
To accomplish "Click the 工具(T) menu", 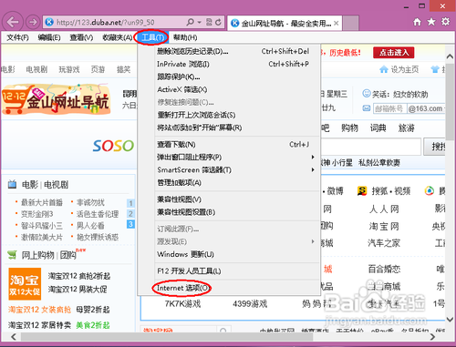I will 152,37.
